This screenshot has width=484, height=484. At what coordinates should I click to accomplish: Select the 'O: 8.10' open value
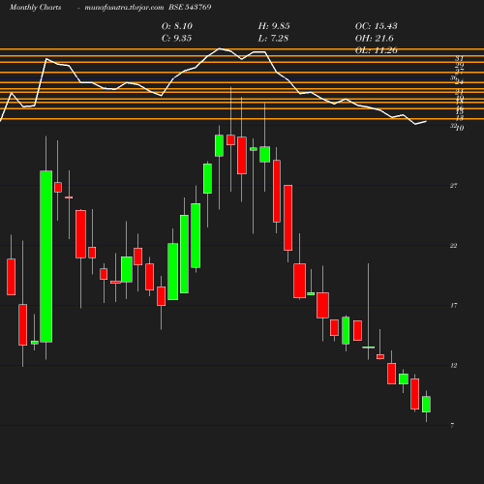pyautogui.click(x=177, y=26)
